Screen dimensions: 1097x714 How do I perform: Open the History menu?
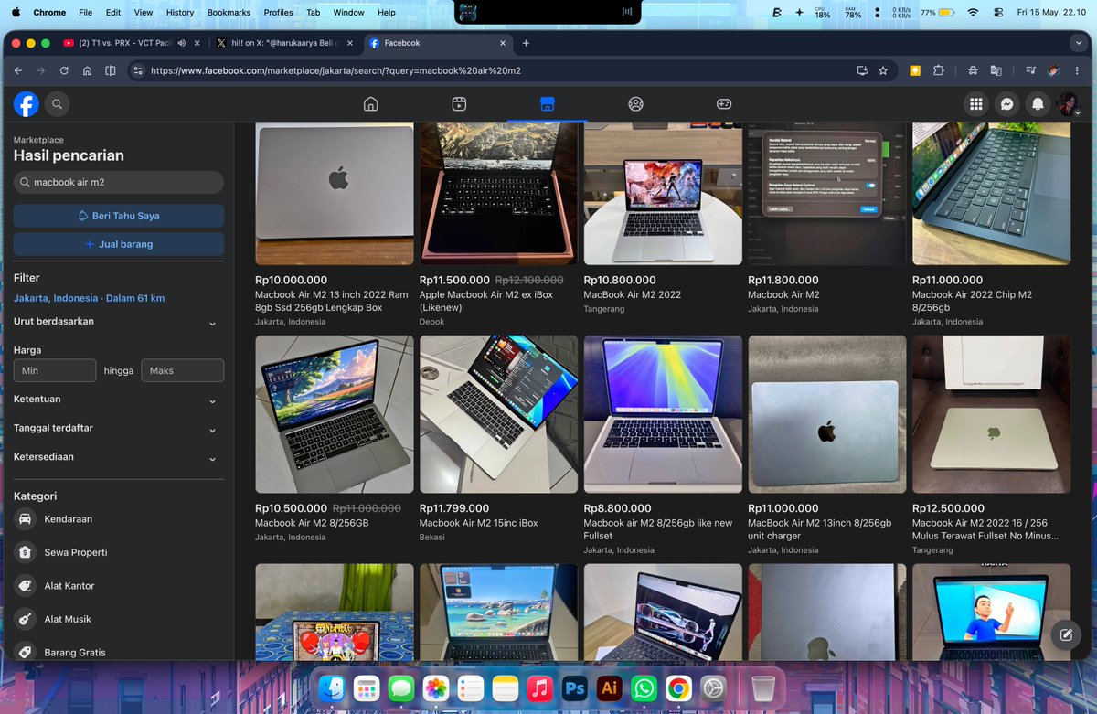[x=180, y=12]
